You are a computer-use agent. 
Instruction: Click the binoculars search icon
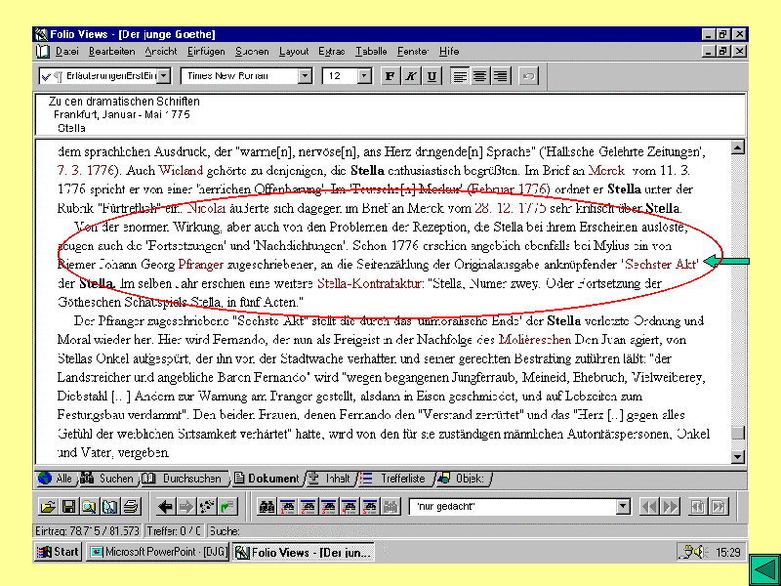(x=266, y=506)
